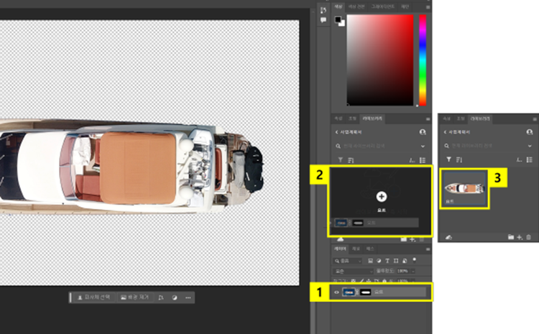Click filter icon in right library panel
Viewport: 539px width, 334px height.
point(449,159)
